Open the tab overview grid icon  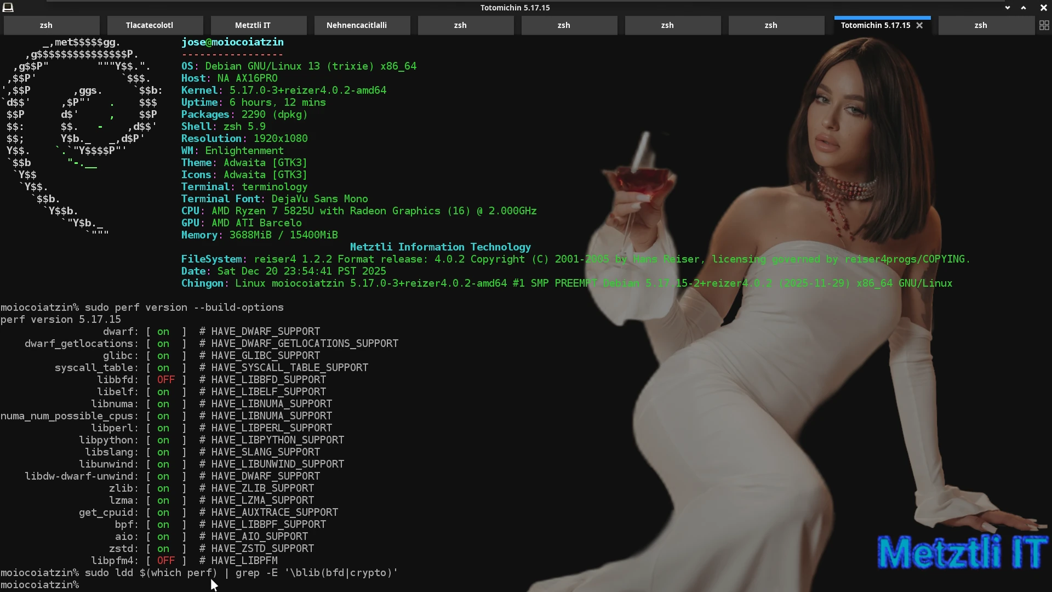point(1044,25)
